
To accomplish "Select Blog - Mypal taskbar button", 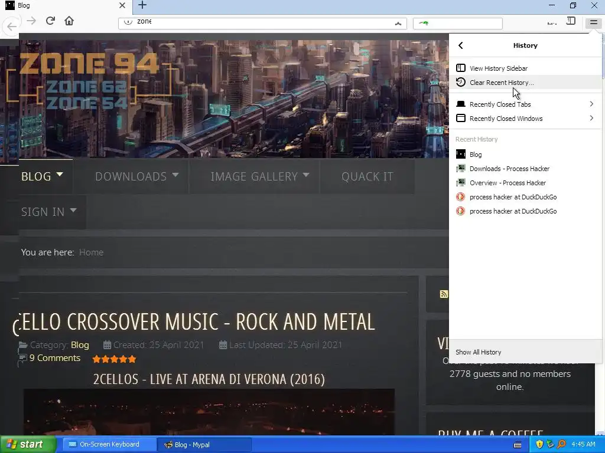I will 204,445.
